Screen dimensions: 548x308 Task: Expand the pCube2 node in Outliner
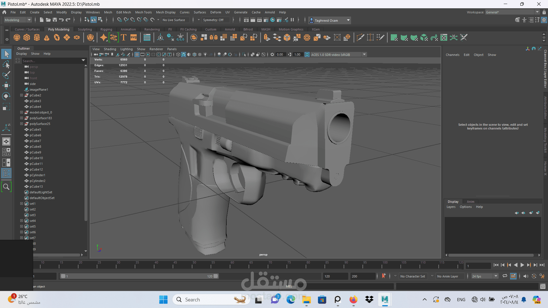(21, 95)
